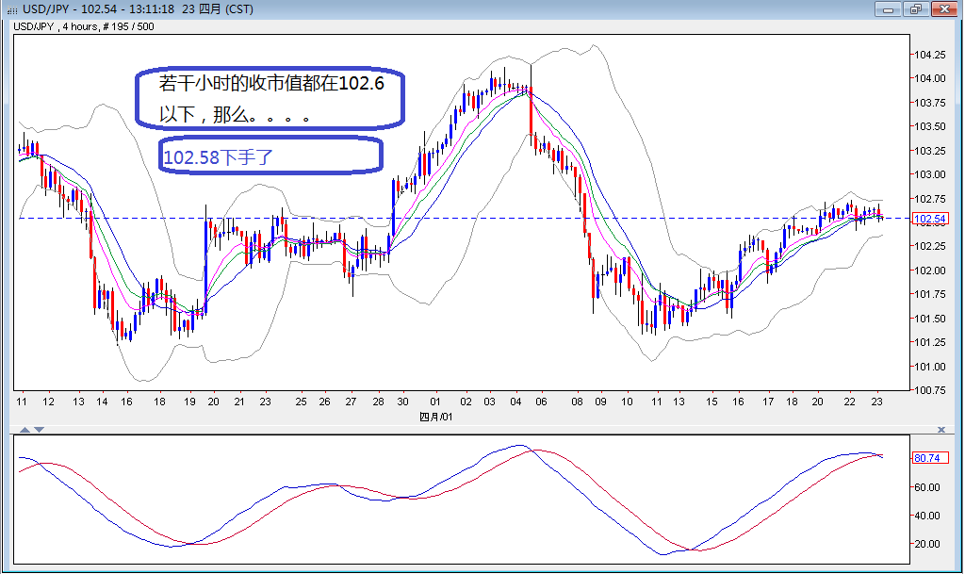Screen dimensions: 965x574
Task: Click the date label 25 on time axis
Action: 301,402
